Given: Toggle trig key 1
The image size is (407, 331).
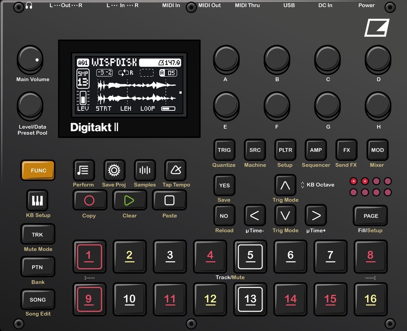Looking at the screenshot, I should 89,256.
